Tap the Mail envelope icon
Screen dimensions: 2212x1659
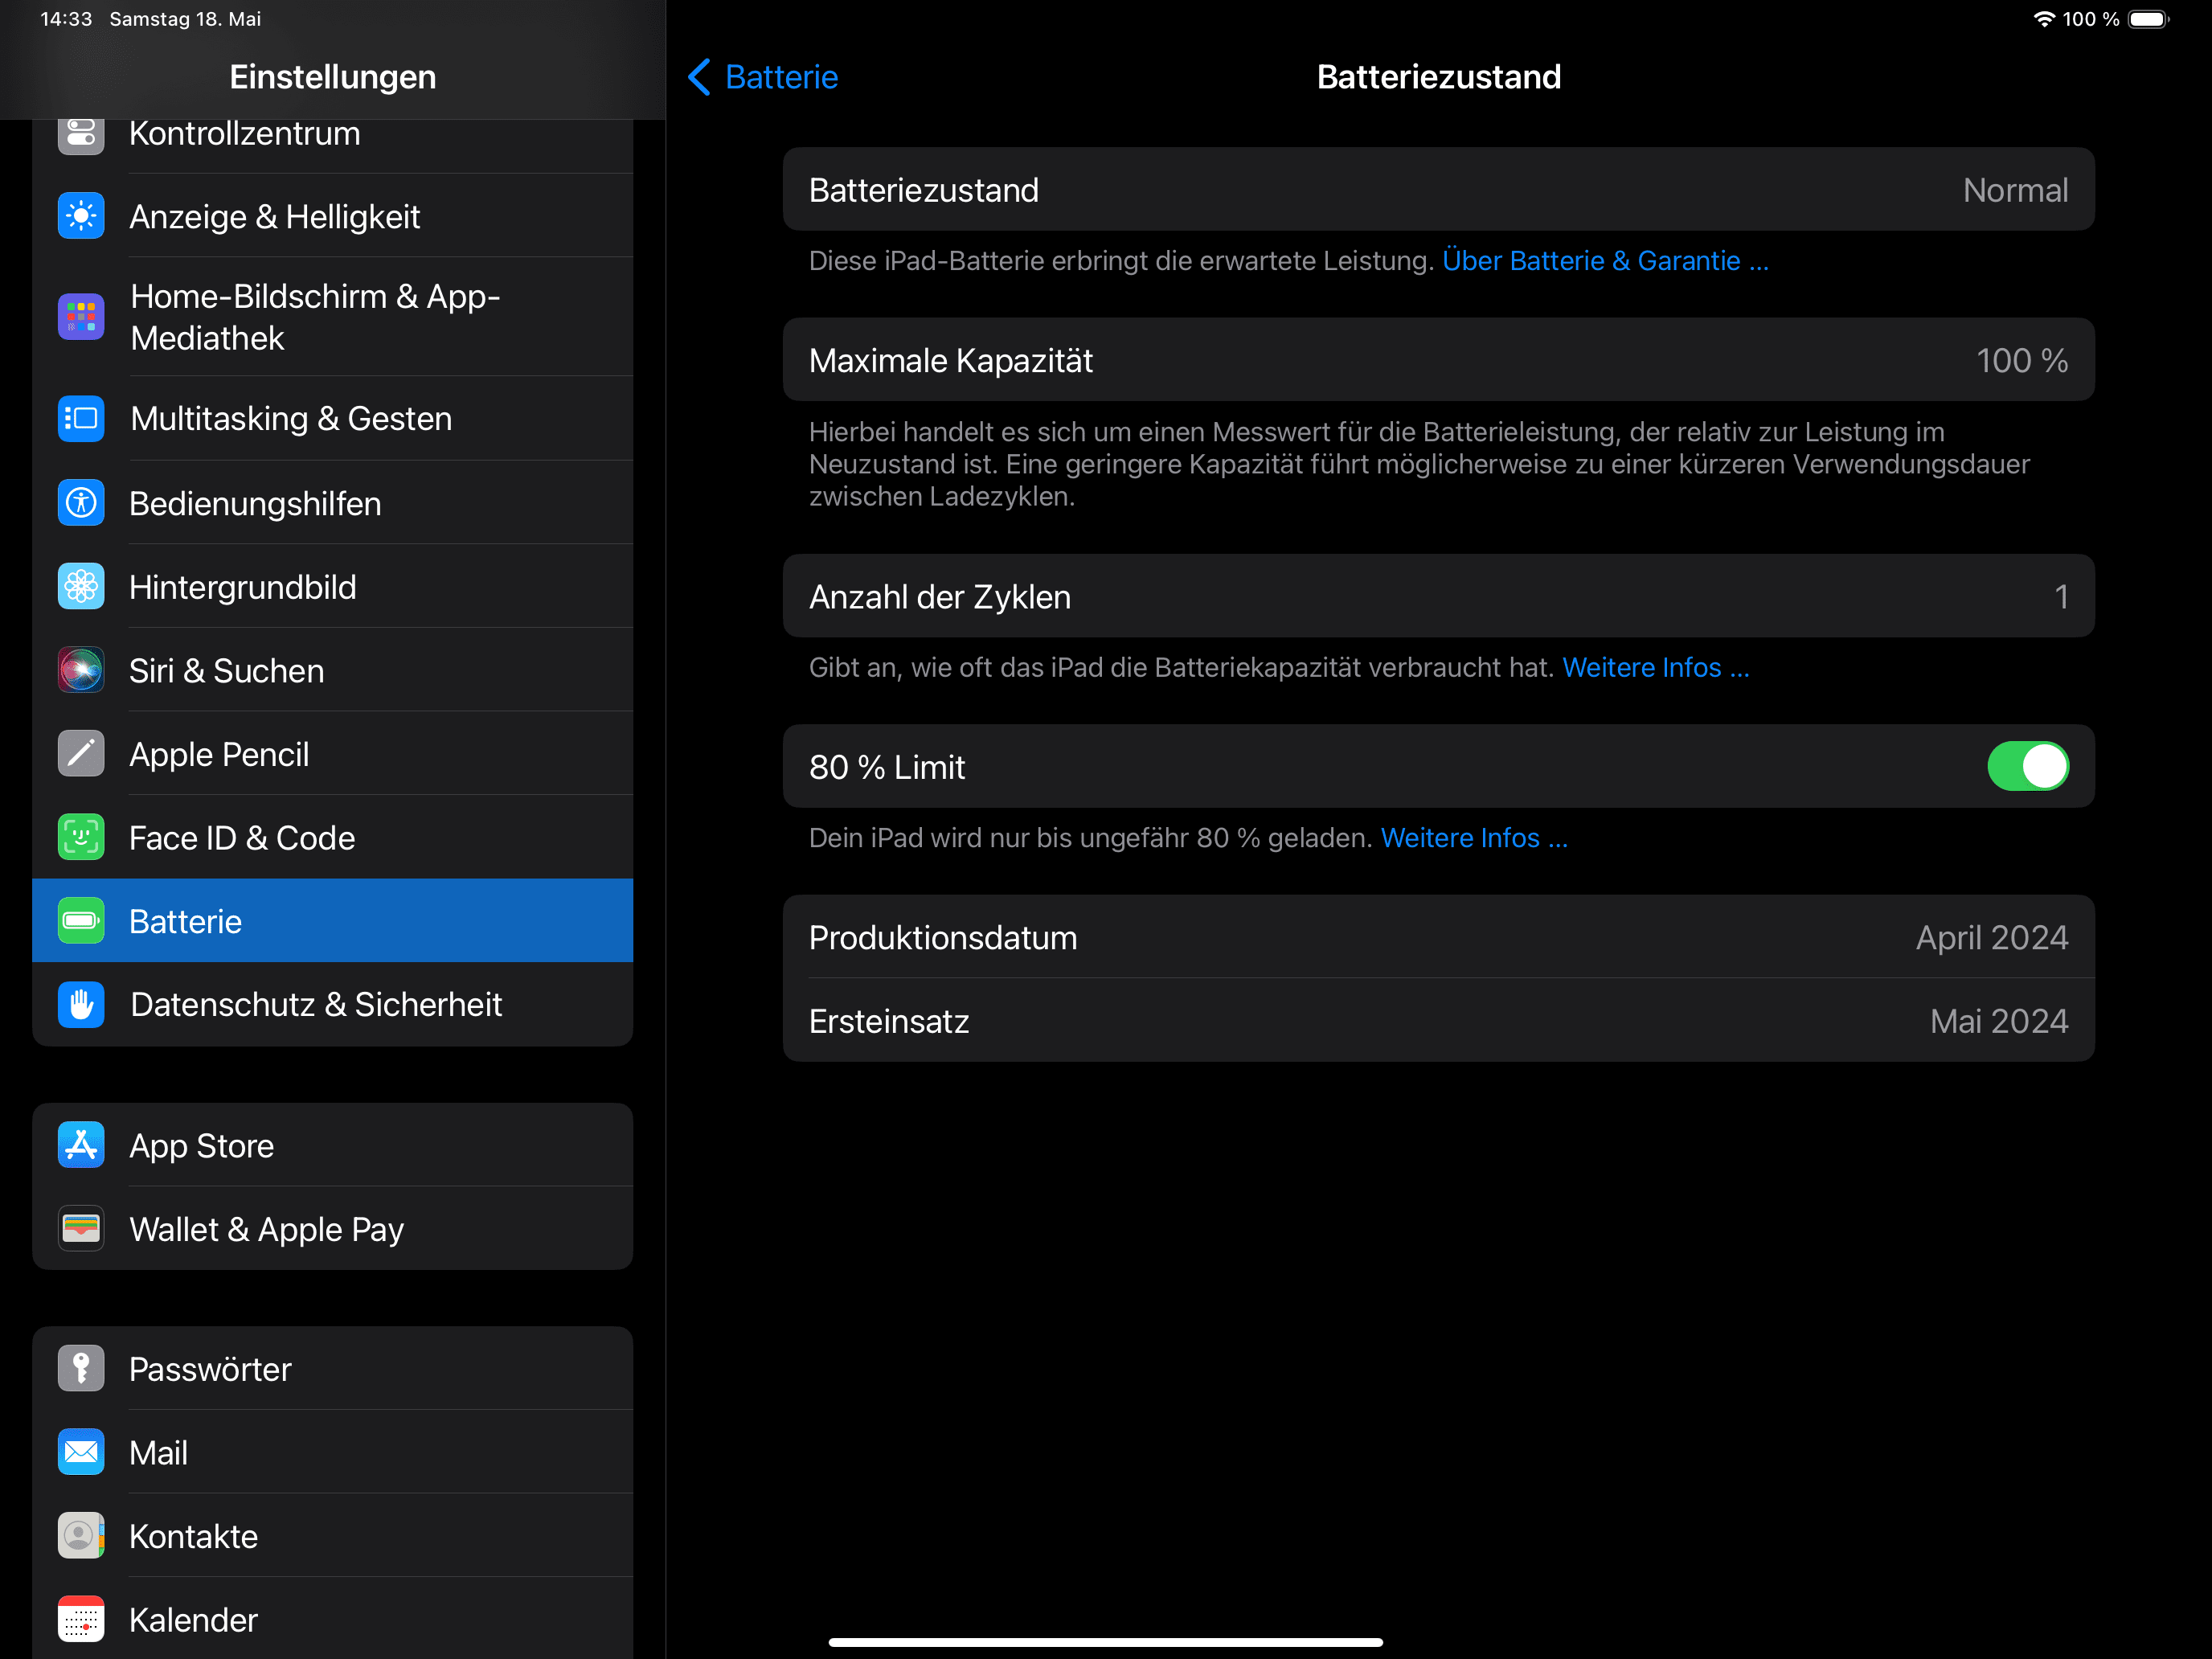tap(81, 1452)
